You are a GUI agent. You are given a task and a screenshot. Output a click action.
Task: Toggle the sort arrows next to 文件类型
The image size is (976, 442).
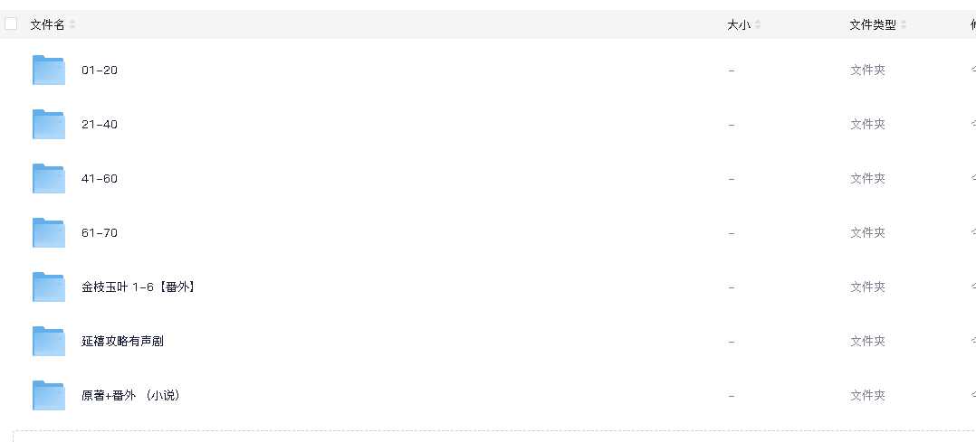904,25
